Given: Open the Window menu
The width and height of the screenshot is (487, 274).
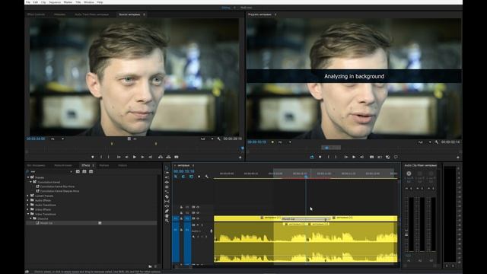Looking at the screenshot, I should pyautogui.click(x=89, y=2).
